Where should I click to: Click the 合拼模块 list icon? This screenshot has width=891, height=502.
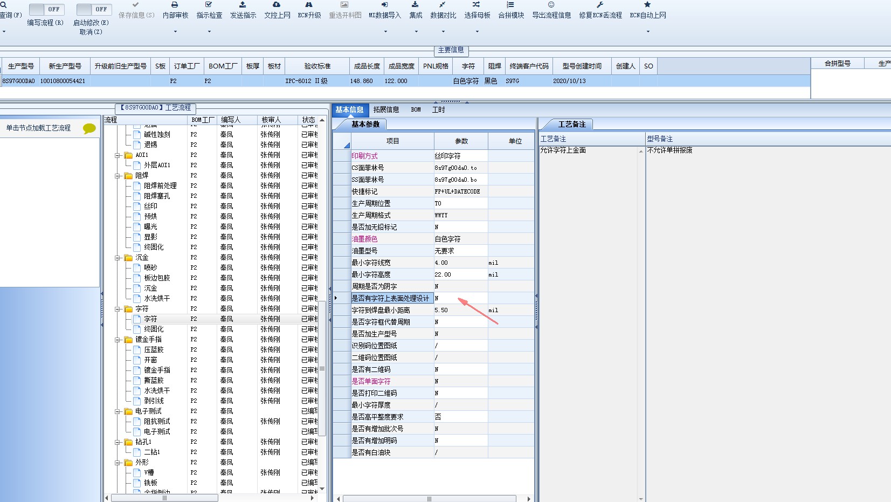coord(510,4)
